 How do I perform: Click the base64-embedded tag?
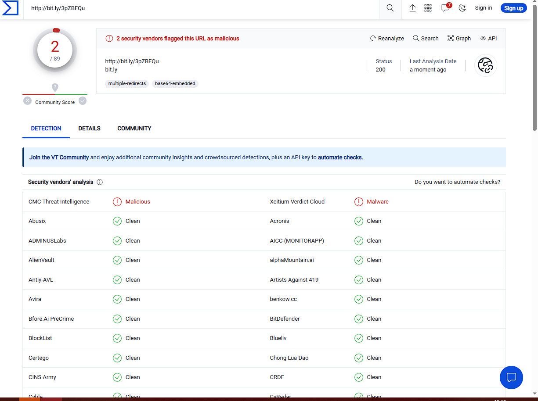click(x=175, y=83)
